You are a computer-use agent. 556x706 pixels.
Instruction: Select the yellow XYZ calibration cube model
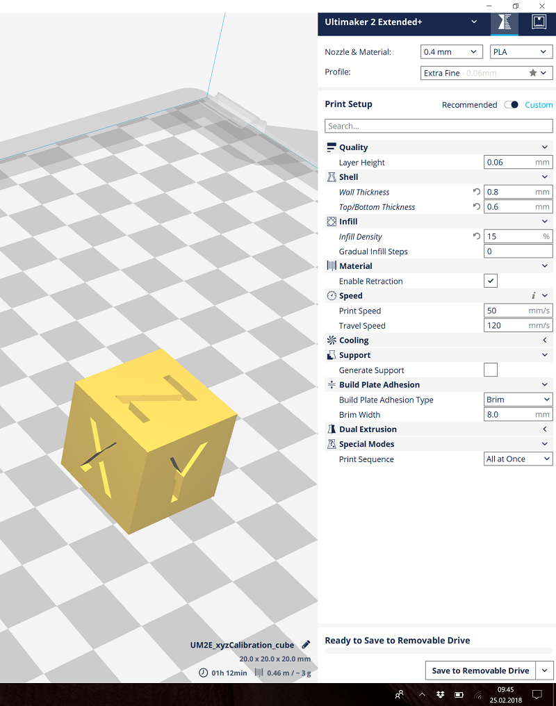click(x=149, y=441)
